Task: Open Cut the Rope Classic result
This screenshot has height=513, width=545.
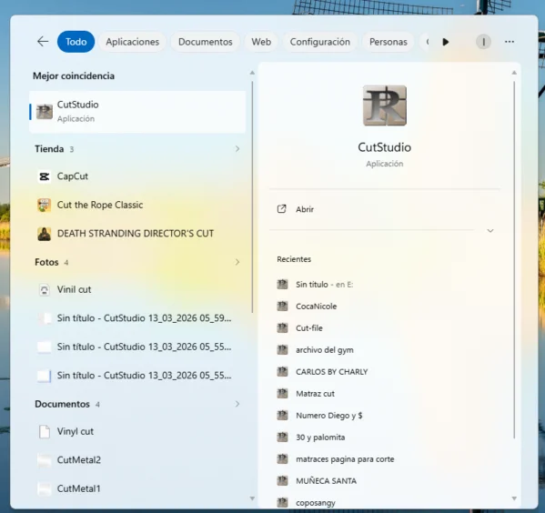Action: (x=137, y=205)
